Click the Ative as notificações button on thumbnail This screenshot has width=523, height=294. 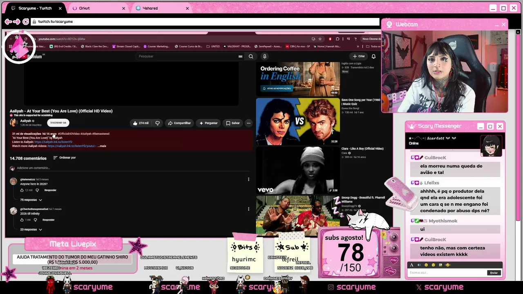click(277, 89)
